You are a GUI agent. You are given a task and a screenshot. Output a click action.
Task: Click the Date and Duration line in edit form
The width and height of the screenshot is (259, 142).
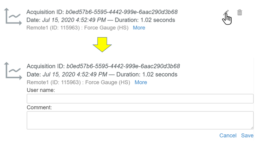tap(102, 74)
